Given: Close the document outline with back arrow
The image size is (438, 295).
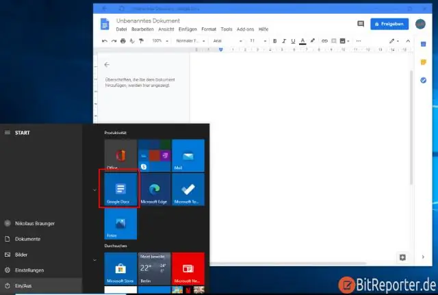Looking at the screenshot, I should 107,65.
